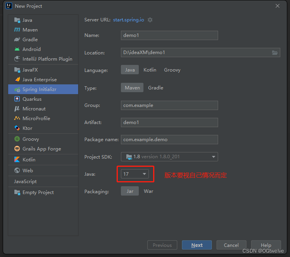Open the start.spring.io link

click(129, 20)
